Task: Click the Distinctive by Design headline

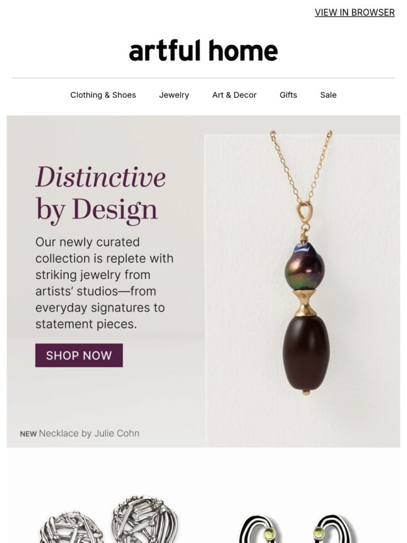Action: click(101, 194)
